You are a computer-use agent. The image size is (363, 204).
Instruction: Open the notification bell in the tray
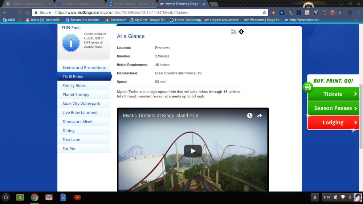[315, 197]
